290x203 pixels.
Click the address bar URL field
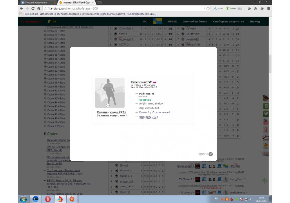click(x=122, y=9)
